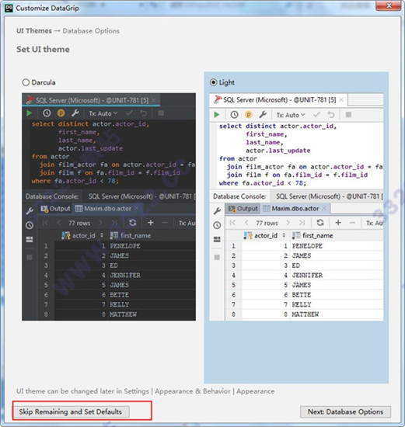This screenshot has width=405, height=427.
Task: Click reload icon in Light preview results
Action: tap(320, 223)
